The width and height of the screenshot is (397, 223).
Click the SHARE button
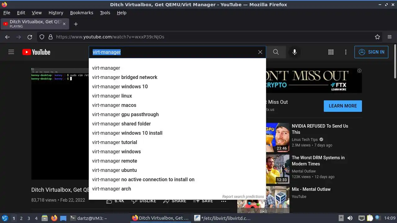pos(175,201)
